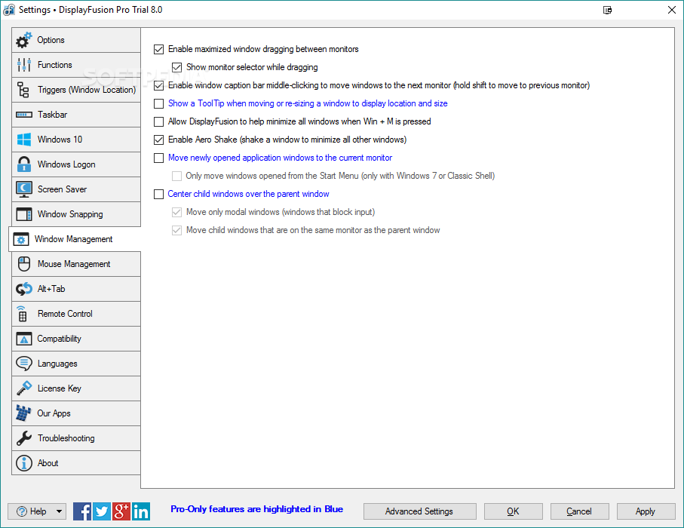Disable the Enable Aero Shake checkbox
Viewport: 684px width, 528px height.
point(159,140)
